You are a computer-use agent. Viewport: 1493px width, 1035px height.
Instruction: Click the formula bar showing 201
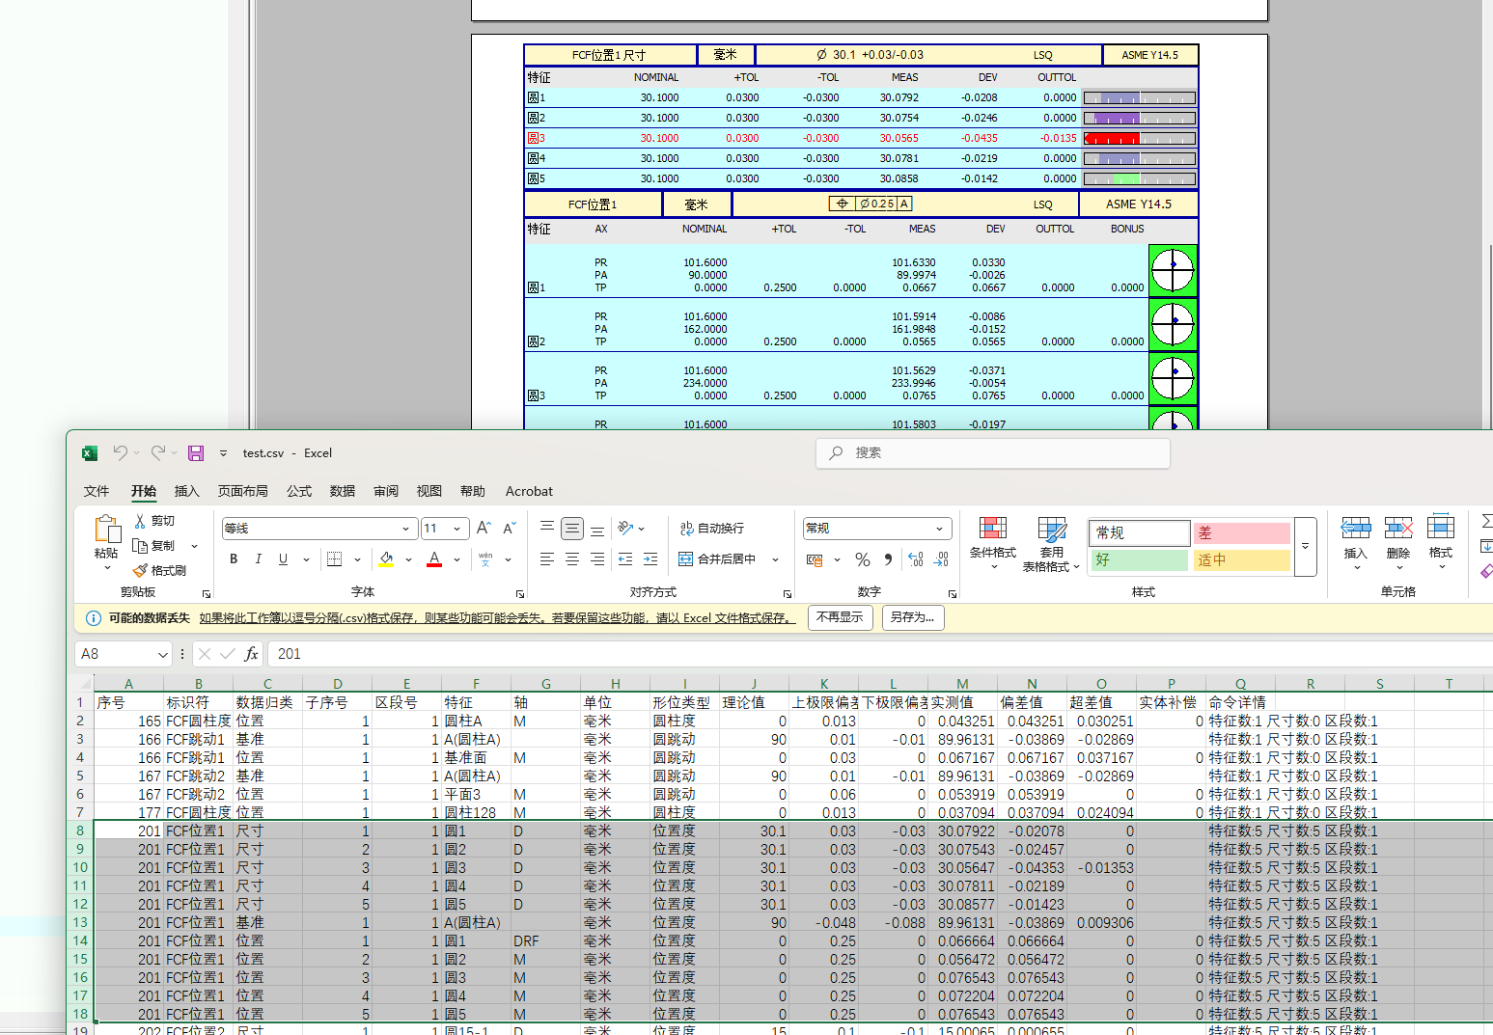(x=880, y=654)
